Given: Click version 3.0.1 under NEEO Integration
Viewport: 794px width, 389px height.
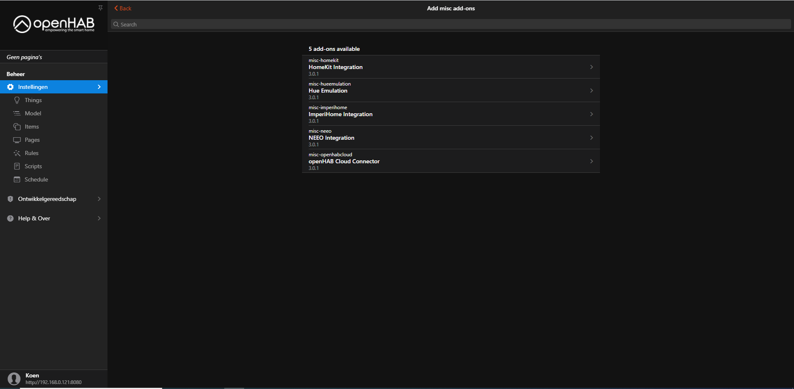Looking at the screenshot, I should (x=314, y=145).
